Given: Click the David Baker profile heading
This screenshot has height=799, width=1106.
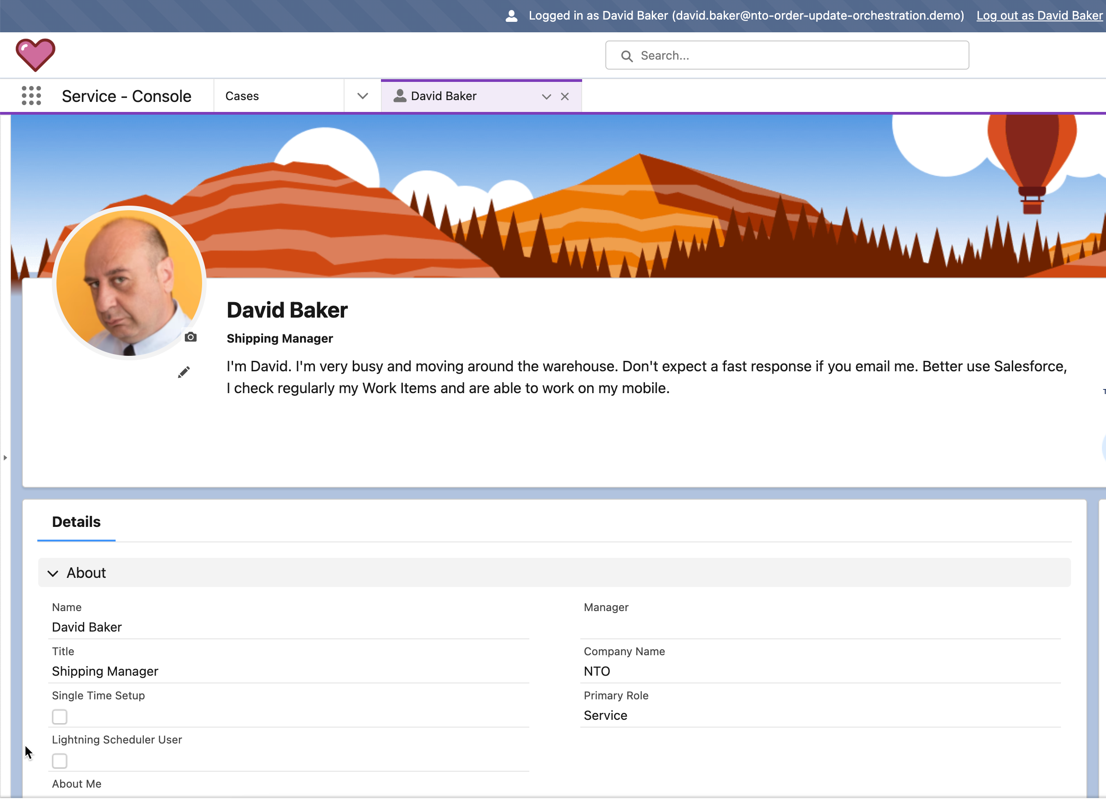Looking at the screenshot, I should (287, 310).
